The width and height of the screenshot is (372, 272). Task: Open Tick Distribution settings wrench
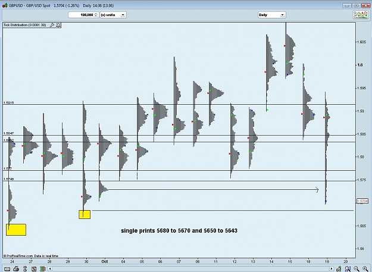pyautogui.click(x=52, y=25)
